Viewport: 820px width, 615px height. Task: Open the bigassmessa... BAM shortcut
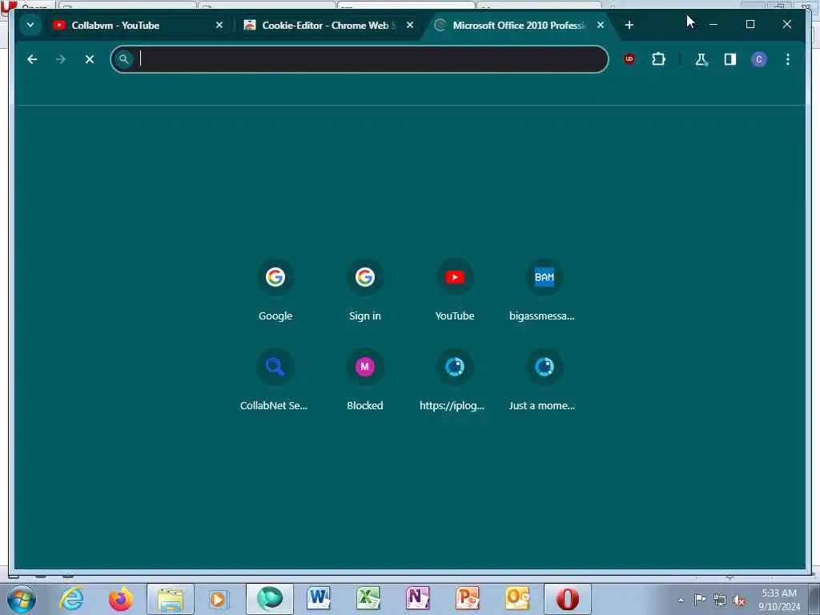(544, 291)
